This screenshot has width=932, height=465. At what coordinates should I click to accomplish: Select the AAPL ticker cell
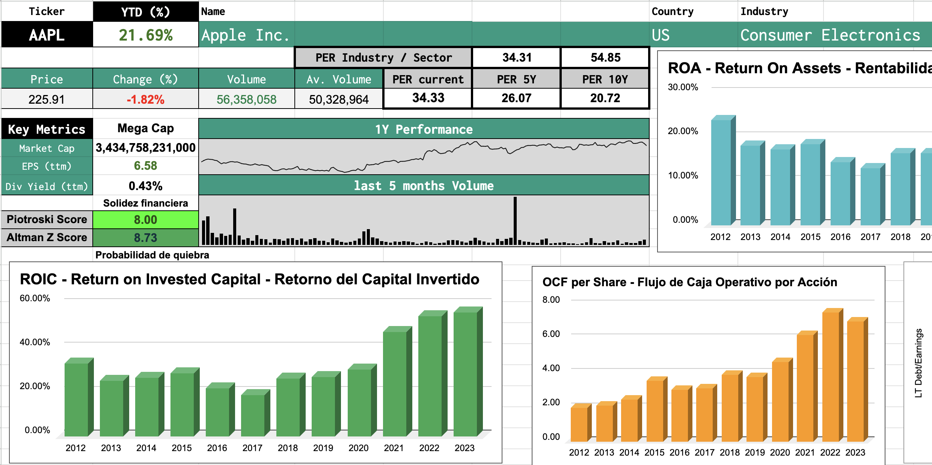pyautogui.click(x=47, y=35)
